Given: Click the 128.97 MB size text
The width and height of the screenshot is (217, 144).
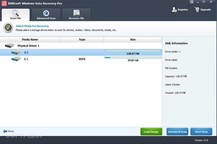Looking at the screenshot, I should pyautogui.click(x=133, y=54).
